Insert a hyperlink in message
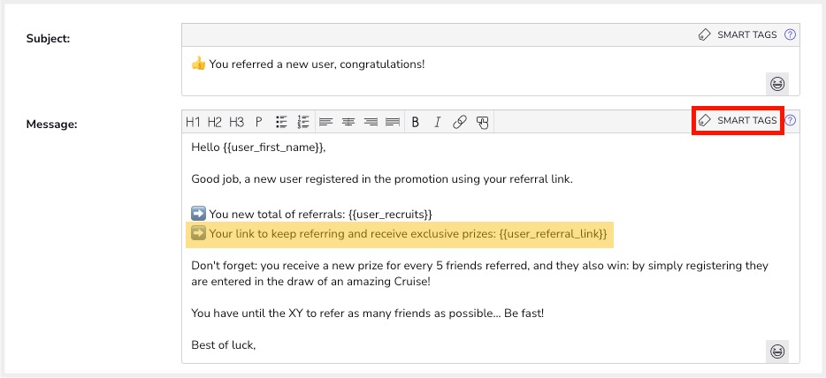Viewport: 826px width, 378px height. click(459, 122)
